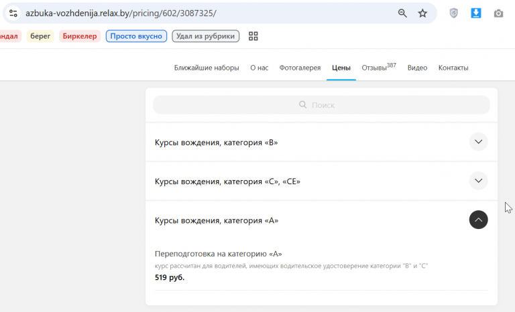The image size is (515, 312).
Task: Open the tab groups grid icon
Action: 253,36
